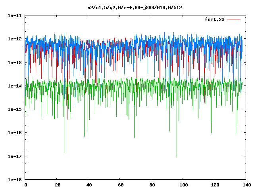254x190 pixels.
Task: Click the 1e-12 y-axis label
Action: tap(15, 39)
